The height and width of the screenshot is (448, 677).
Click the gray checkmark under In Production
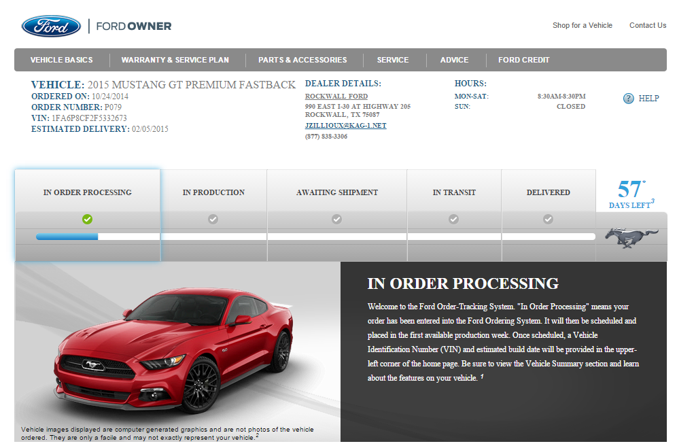pos(213,219)
